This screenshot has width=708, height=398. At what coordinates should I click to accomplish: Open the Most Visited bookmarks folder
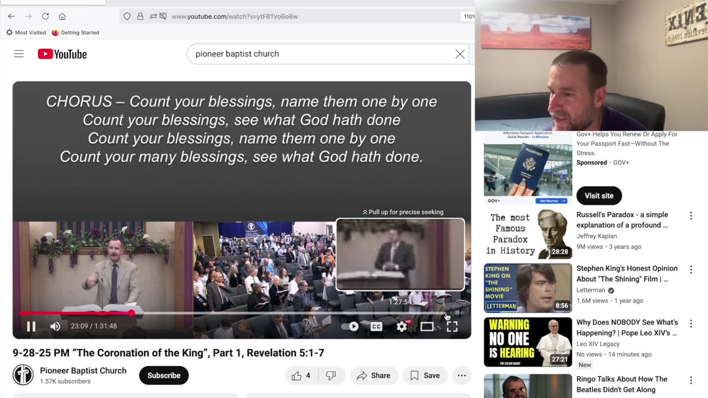click(x=26, y=33)
